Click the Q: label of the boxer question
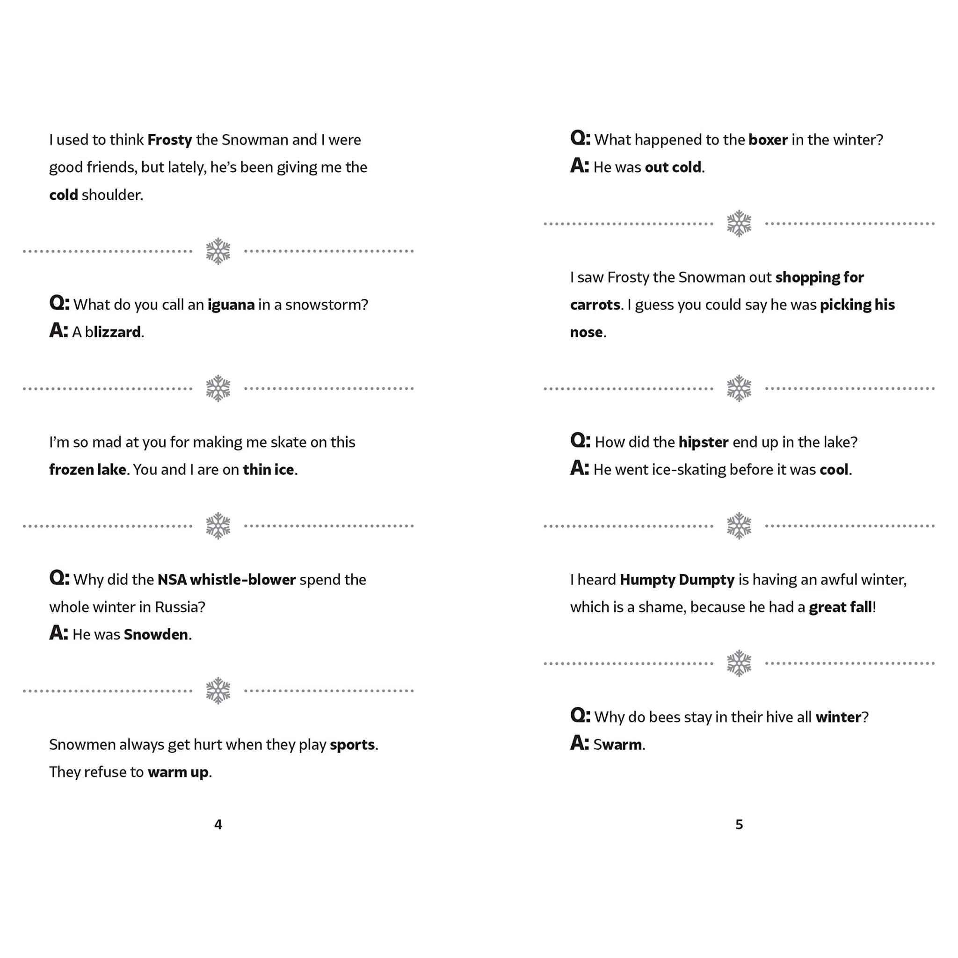This screenshot has width=958, height=958. (580, 138)
